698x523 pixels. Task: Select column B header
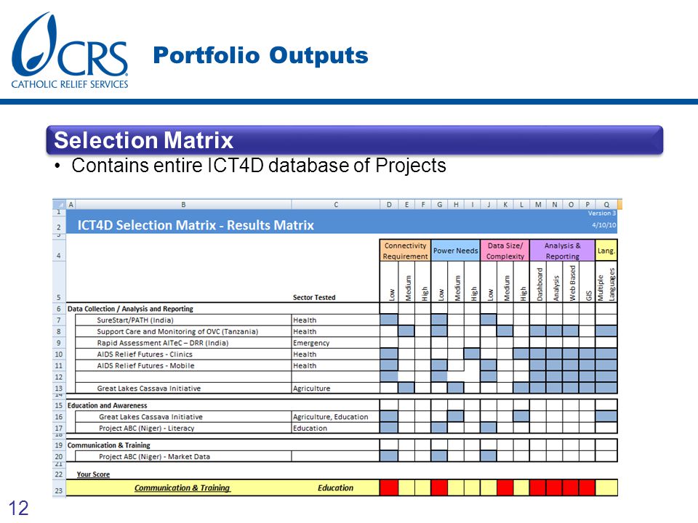coord(183,205)
